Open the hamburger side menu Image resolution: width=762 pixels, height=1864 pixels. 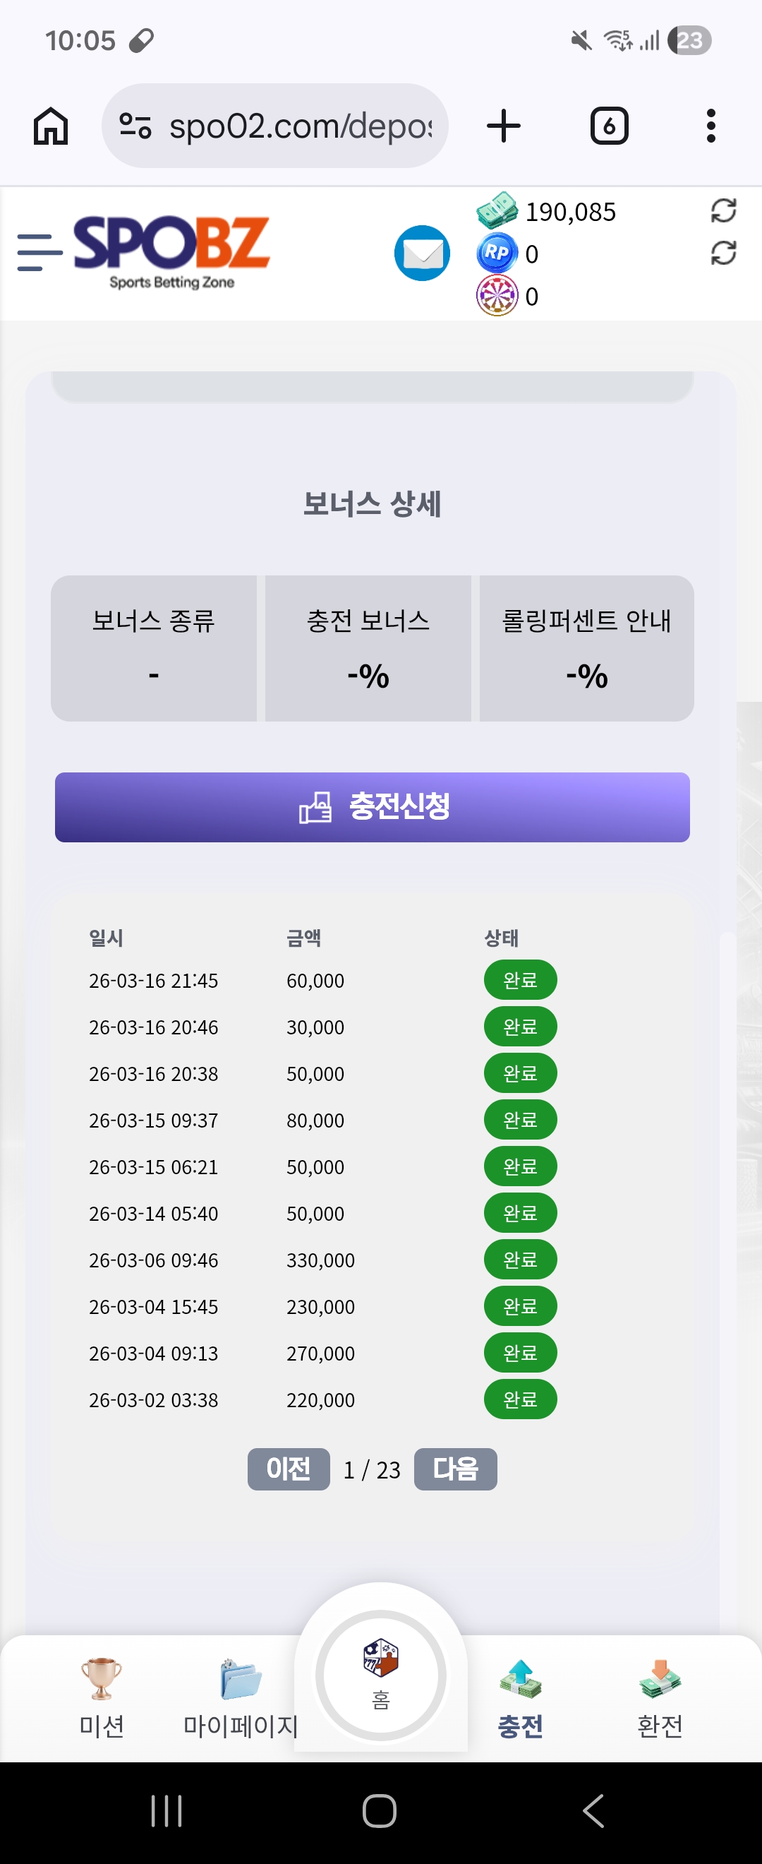tap(39, 252)
